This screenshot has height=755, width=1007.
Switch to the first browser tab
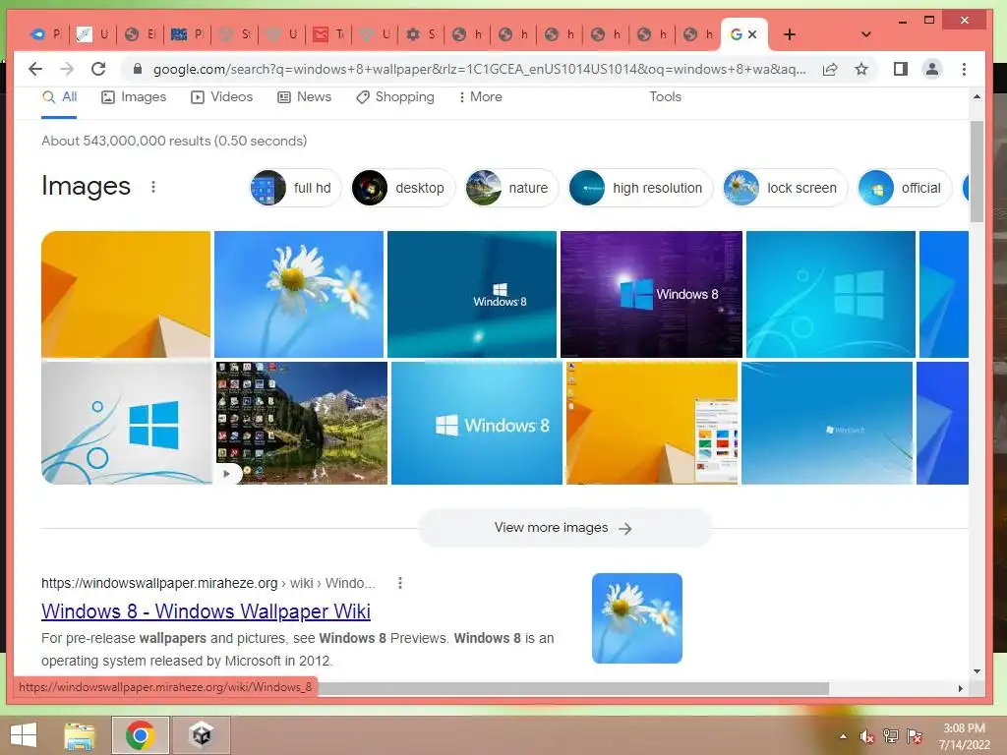pos(47,34)
